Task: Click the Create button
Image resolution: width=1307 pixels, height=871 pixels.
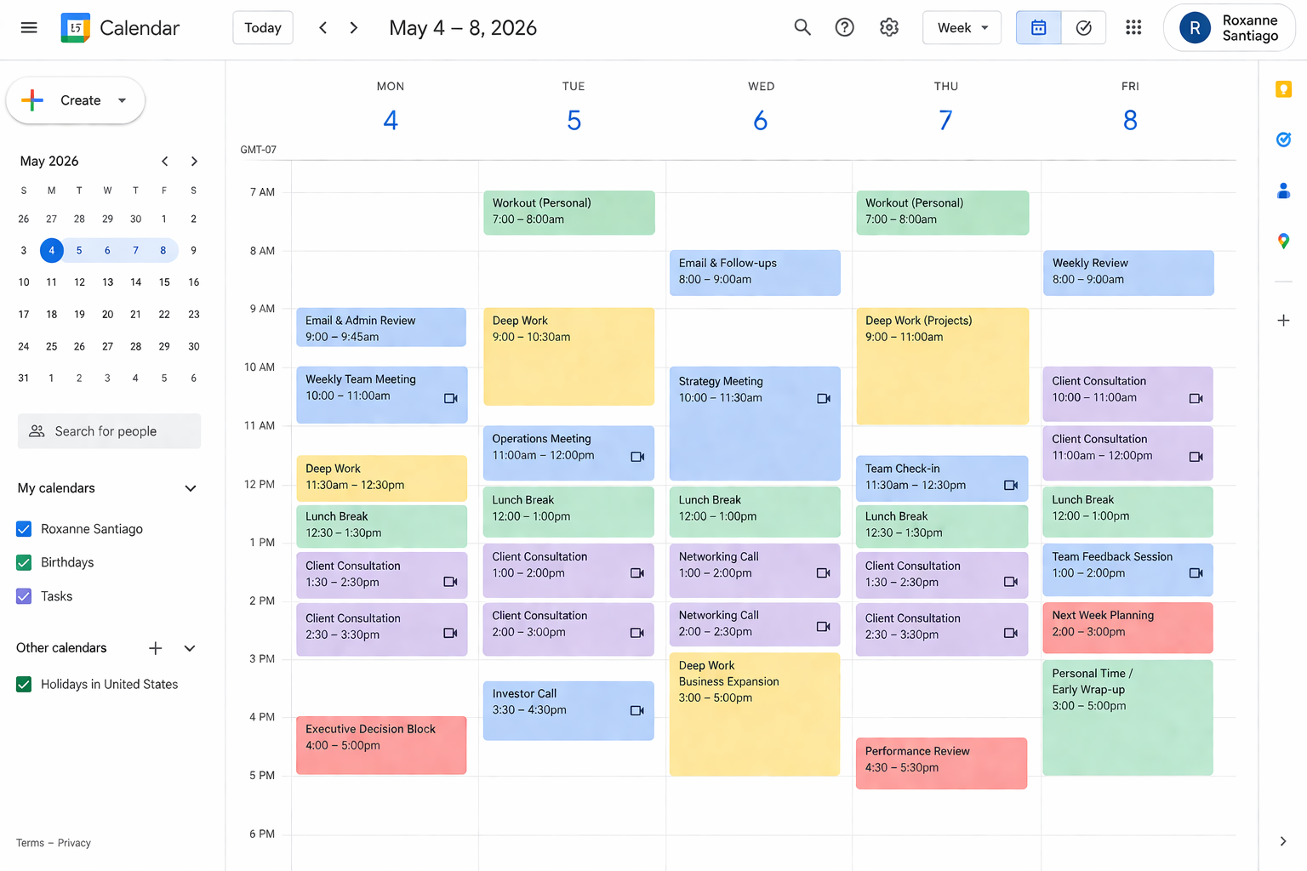Action: click(75, 100)
